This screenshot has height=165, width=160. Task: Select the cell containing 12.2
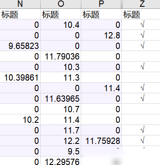(x=61, y=141)
